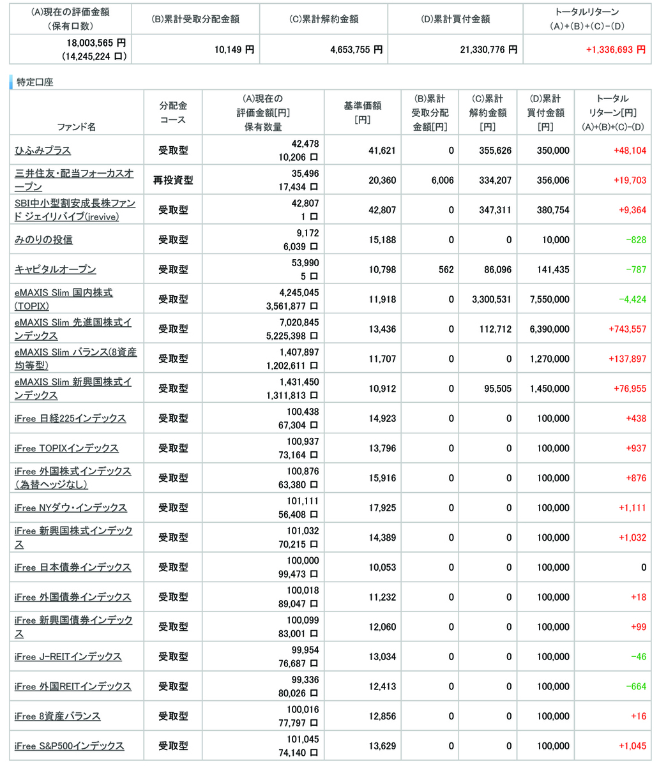659x766 pixels.
Task: Open iFree 外国REITインデックス link
Action: tap(73, 686)
